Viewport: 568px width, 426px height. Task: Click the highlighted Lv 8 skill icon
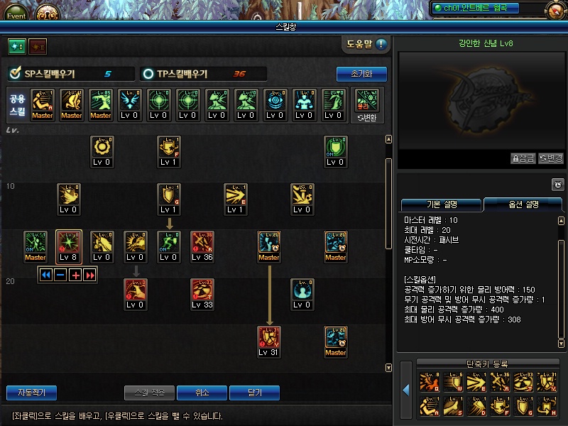pos(68,242)
